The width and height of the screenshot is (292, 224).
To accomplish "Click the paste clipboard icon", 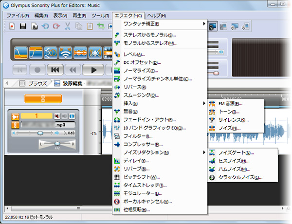I will [x=90, y=26].
